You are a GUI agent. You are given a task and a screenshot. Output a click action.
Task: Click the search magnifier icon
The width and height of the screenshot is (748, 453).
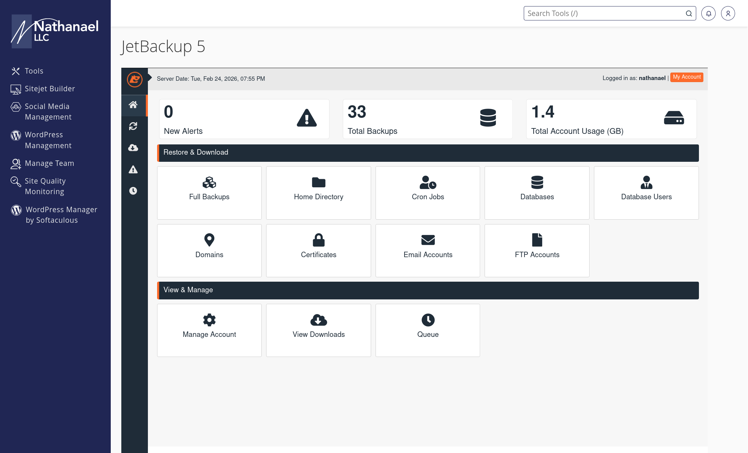pos(689,13)
